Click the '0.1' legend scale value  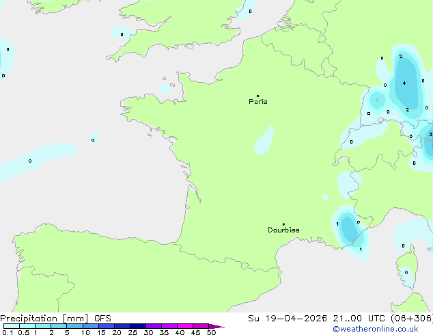pos(8,332)
